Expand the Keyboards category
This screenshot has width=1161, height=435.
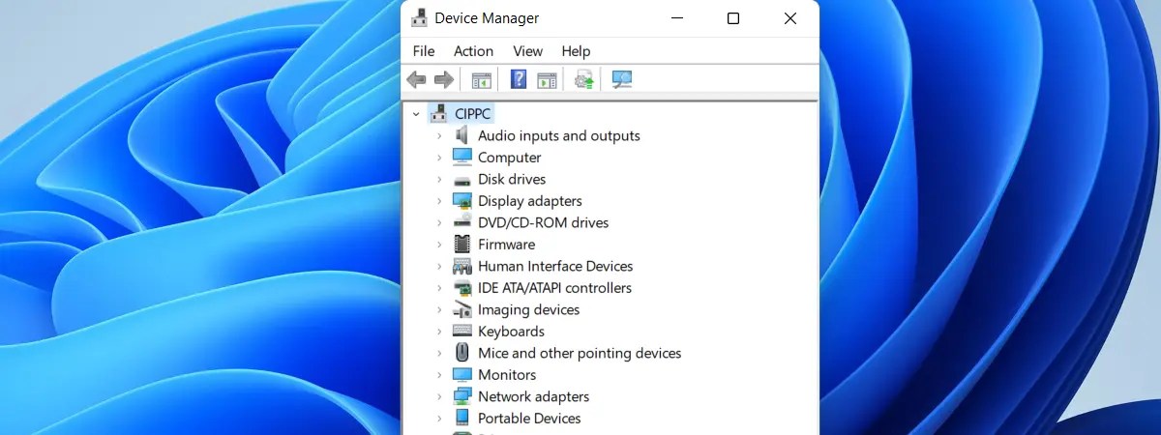(438, 332)
